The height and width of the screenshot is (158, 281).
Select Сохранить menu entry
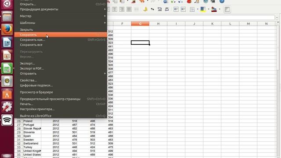tap(61, 35)
